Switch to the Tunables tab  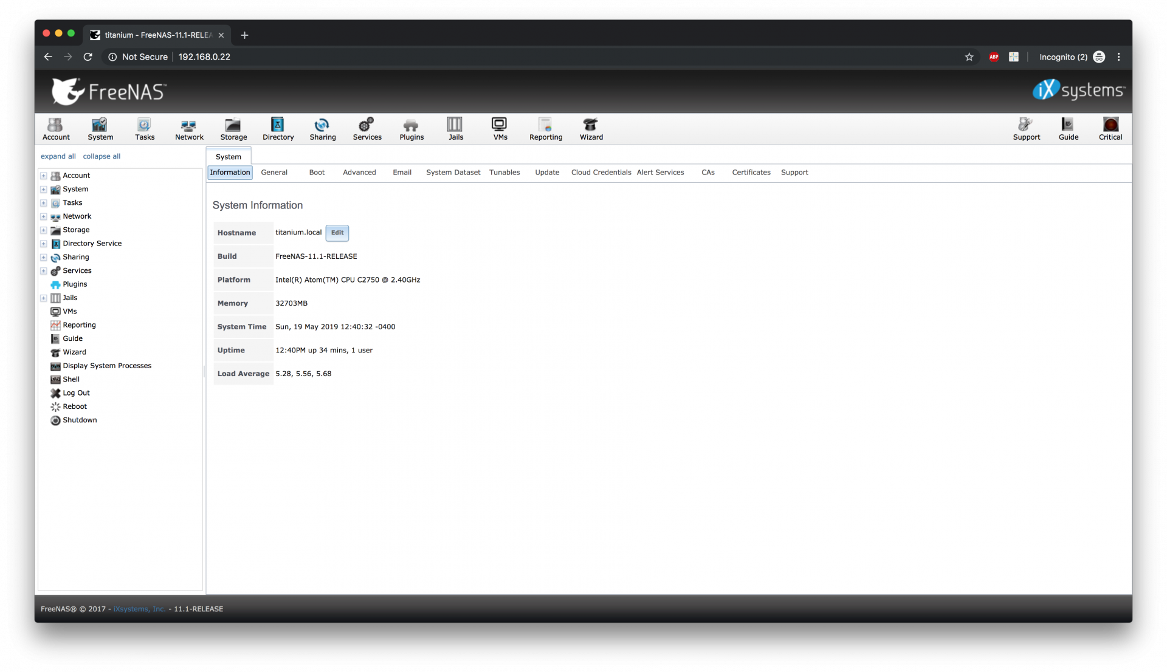pos(504,173)
